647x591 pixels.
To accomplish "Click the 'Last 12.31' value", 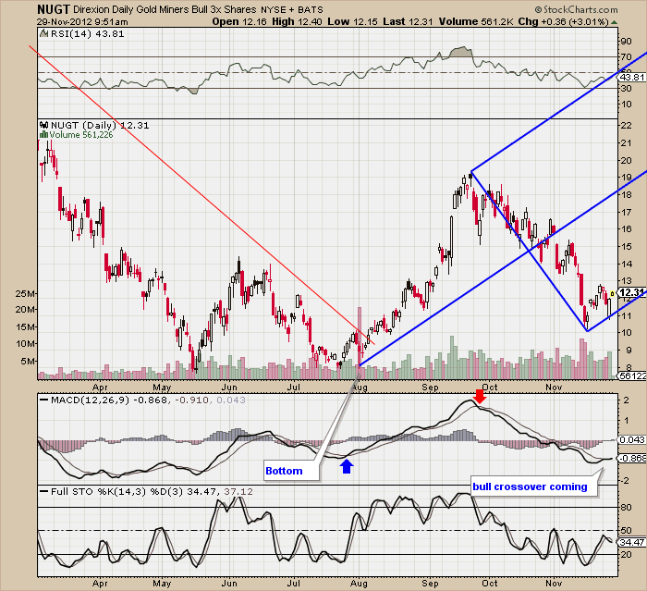I will click(408, 22).
